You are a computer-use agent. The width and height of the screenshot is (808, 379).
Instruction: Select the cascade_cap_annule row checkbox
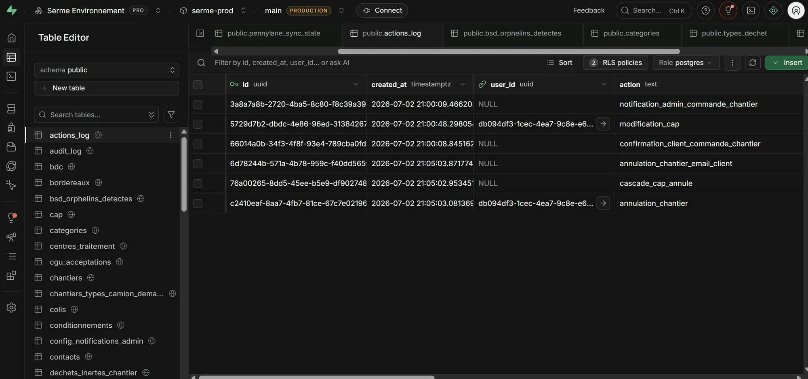(x=198, y=184)
